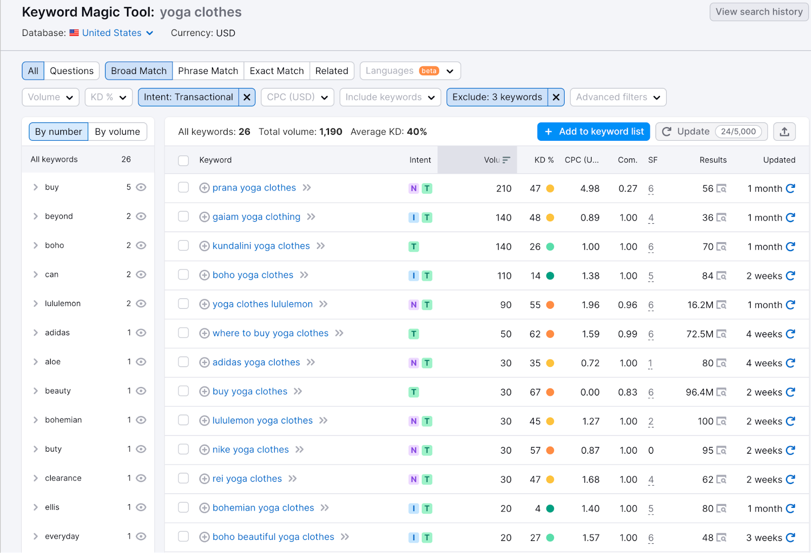Click the Update button

click(711, 132)
